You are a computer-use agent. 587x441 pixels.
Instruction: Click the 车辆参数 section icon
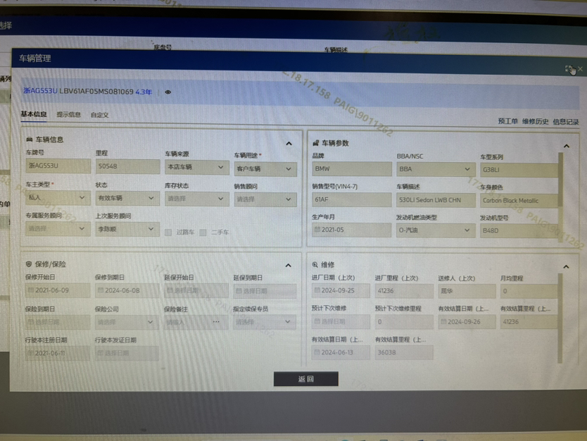click(x=316, y=143)
